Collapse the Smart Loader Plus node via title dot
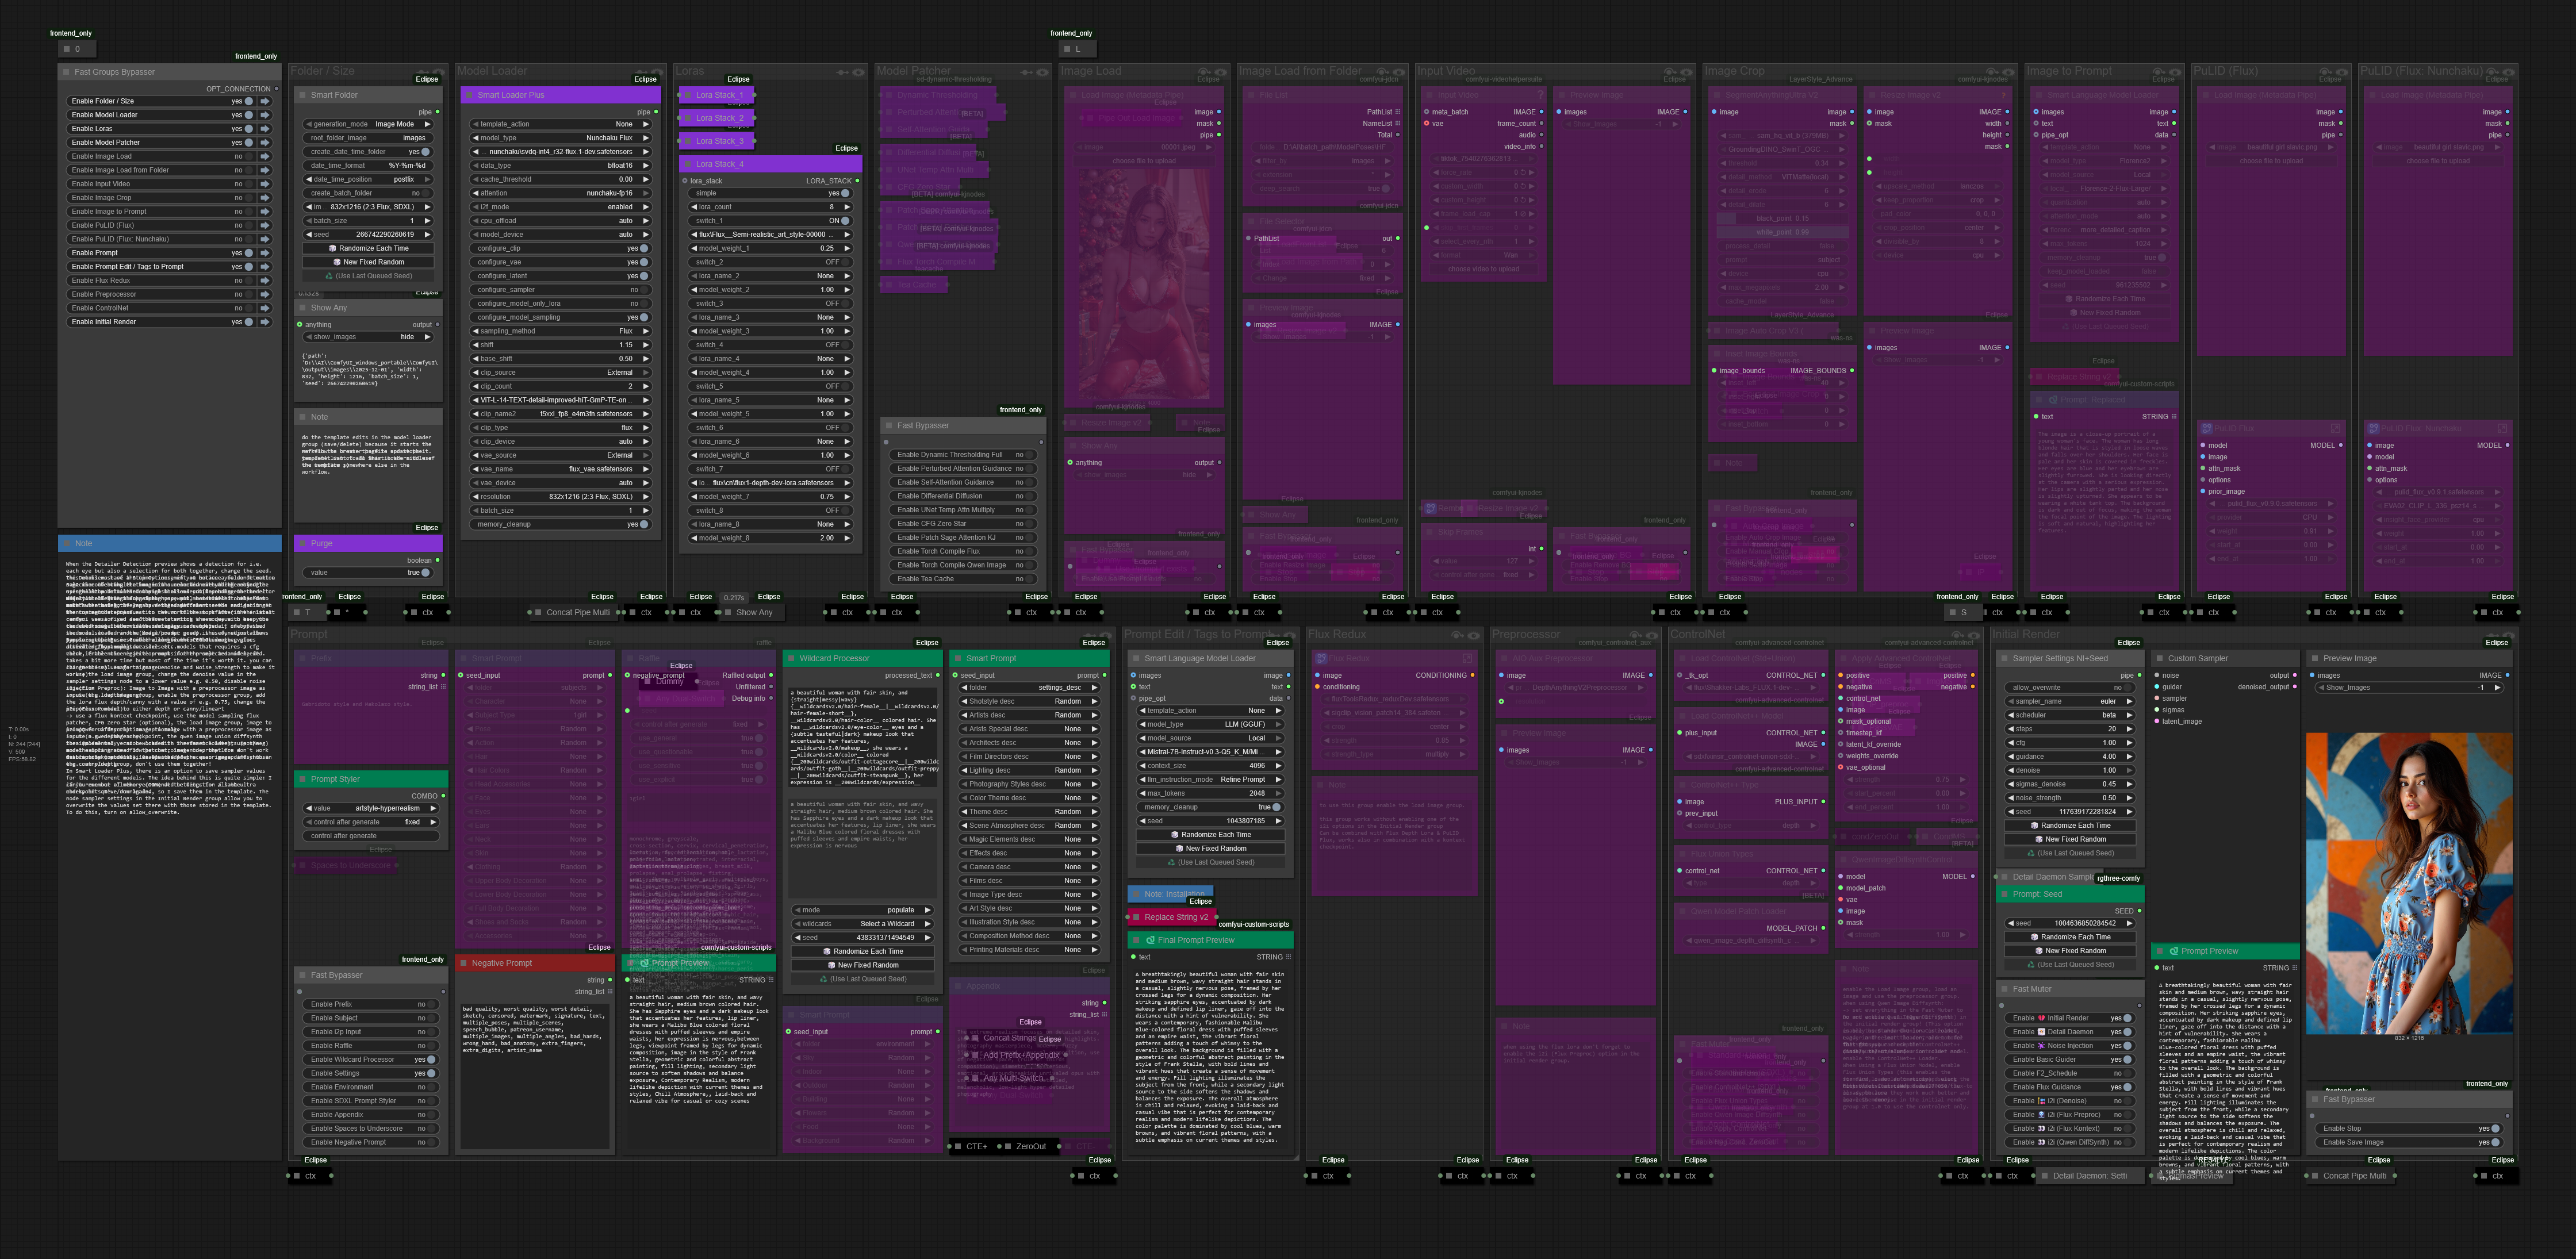The image size is (2576, 1259). 469,95
